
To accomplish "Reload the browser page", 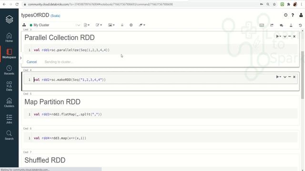I will pos(17,4).
